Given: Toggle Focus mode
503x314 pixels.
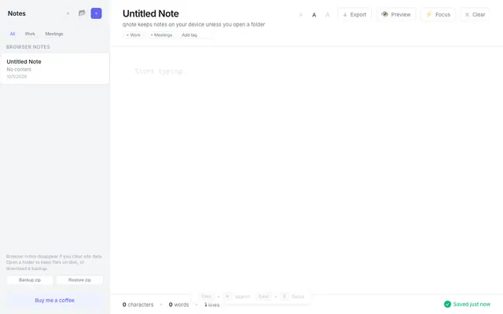Looking at the screenshot, I should 438,14.
